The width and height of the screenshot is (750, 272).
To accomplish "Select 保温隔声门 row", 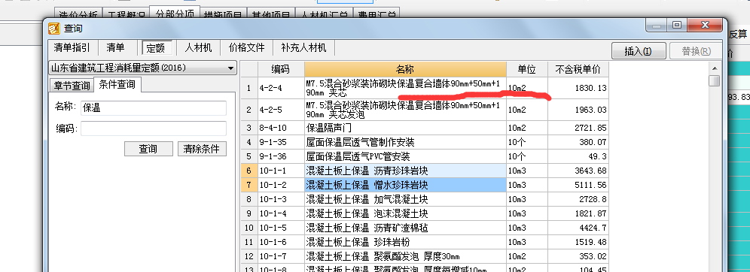I will 405,128.
